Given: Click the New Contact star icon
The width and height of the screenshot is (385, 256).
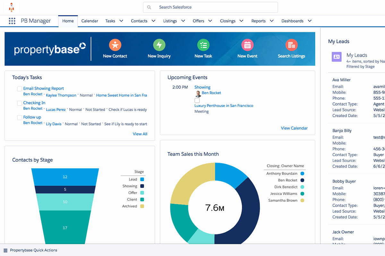Looking at the screenshot, I should tap(115, 45).
